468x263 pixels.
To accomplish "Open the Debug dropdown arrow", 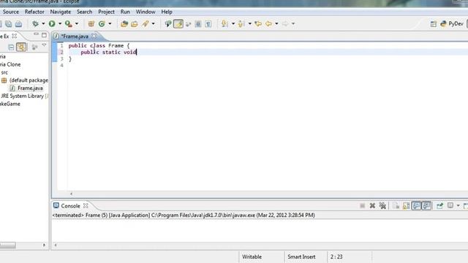I will [x=43, y=23].
